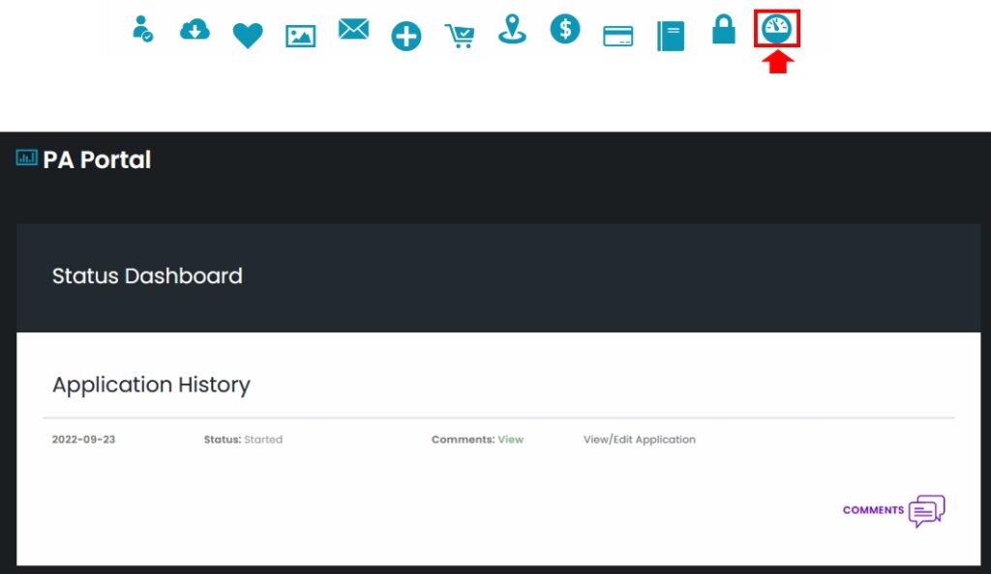Screen dimensions: 991x574
Task: Select the heart favorites icon
Action: 247,32
